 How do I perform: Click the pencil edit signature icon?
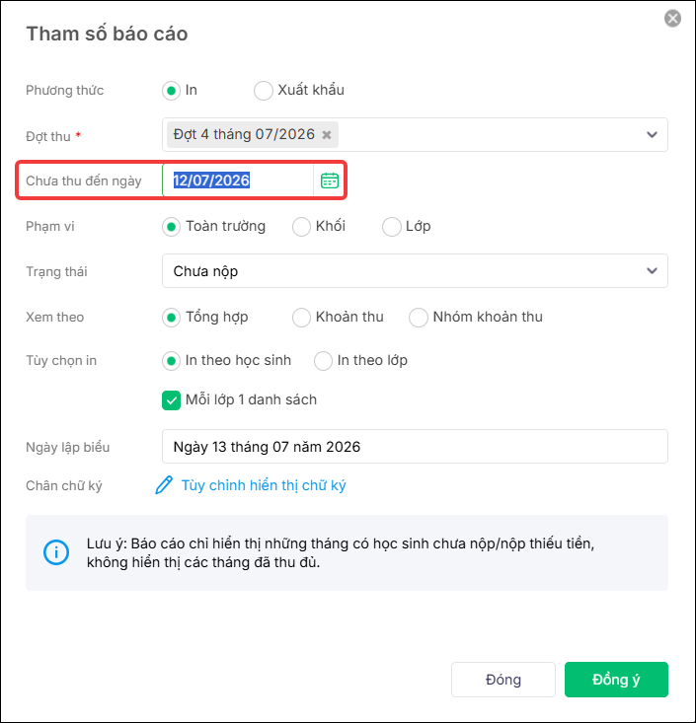(163, 485)
